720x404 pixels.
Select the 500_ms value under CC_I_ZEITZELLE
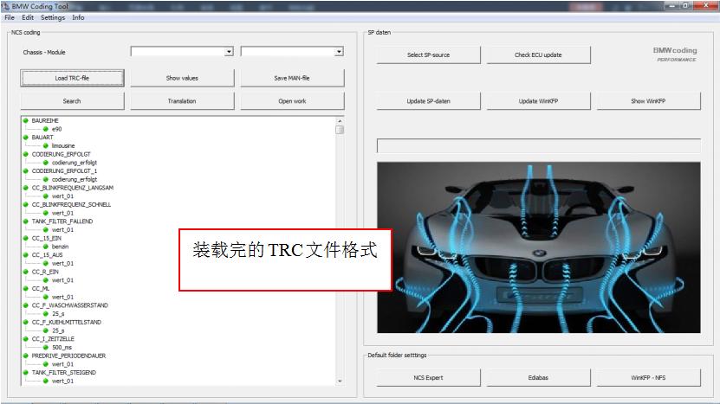62,348
